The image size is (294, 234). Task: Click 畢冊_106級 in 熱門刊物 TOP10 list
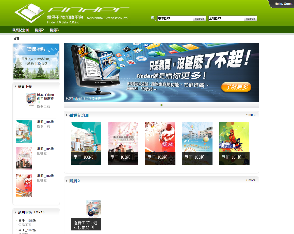coord(27,221)
